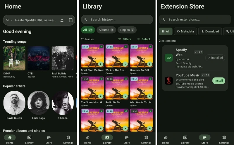Select the Download category chip
The width and height of the screenshot is (234, 145).
(210, 31)
